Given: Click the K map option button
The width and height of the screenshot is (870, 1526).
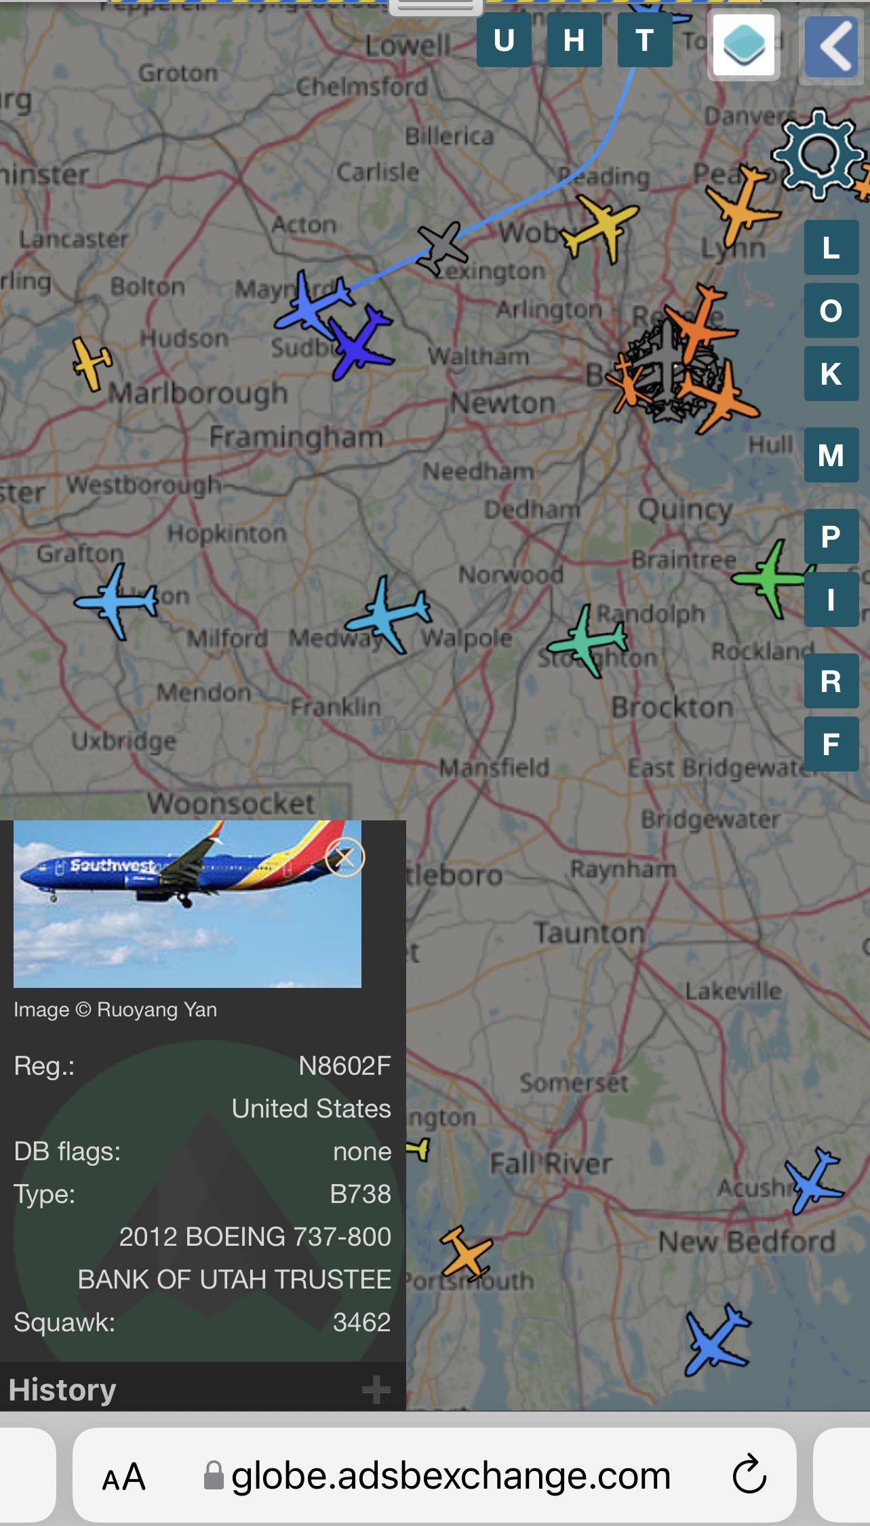Looking at the screenshot, I should point(831,374).
